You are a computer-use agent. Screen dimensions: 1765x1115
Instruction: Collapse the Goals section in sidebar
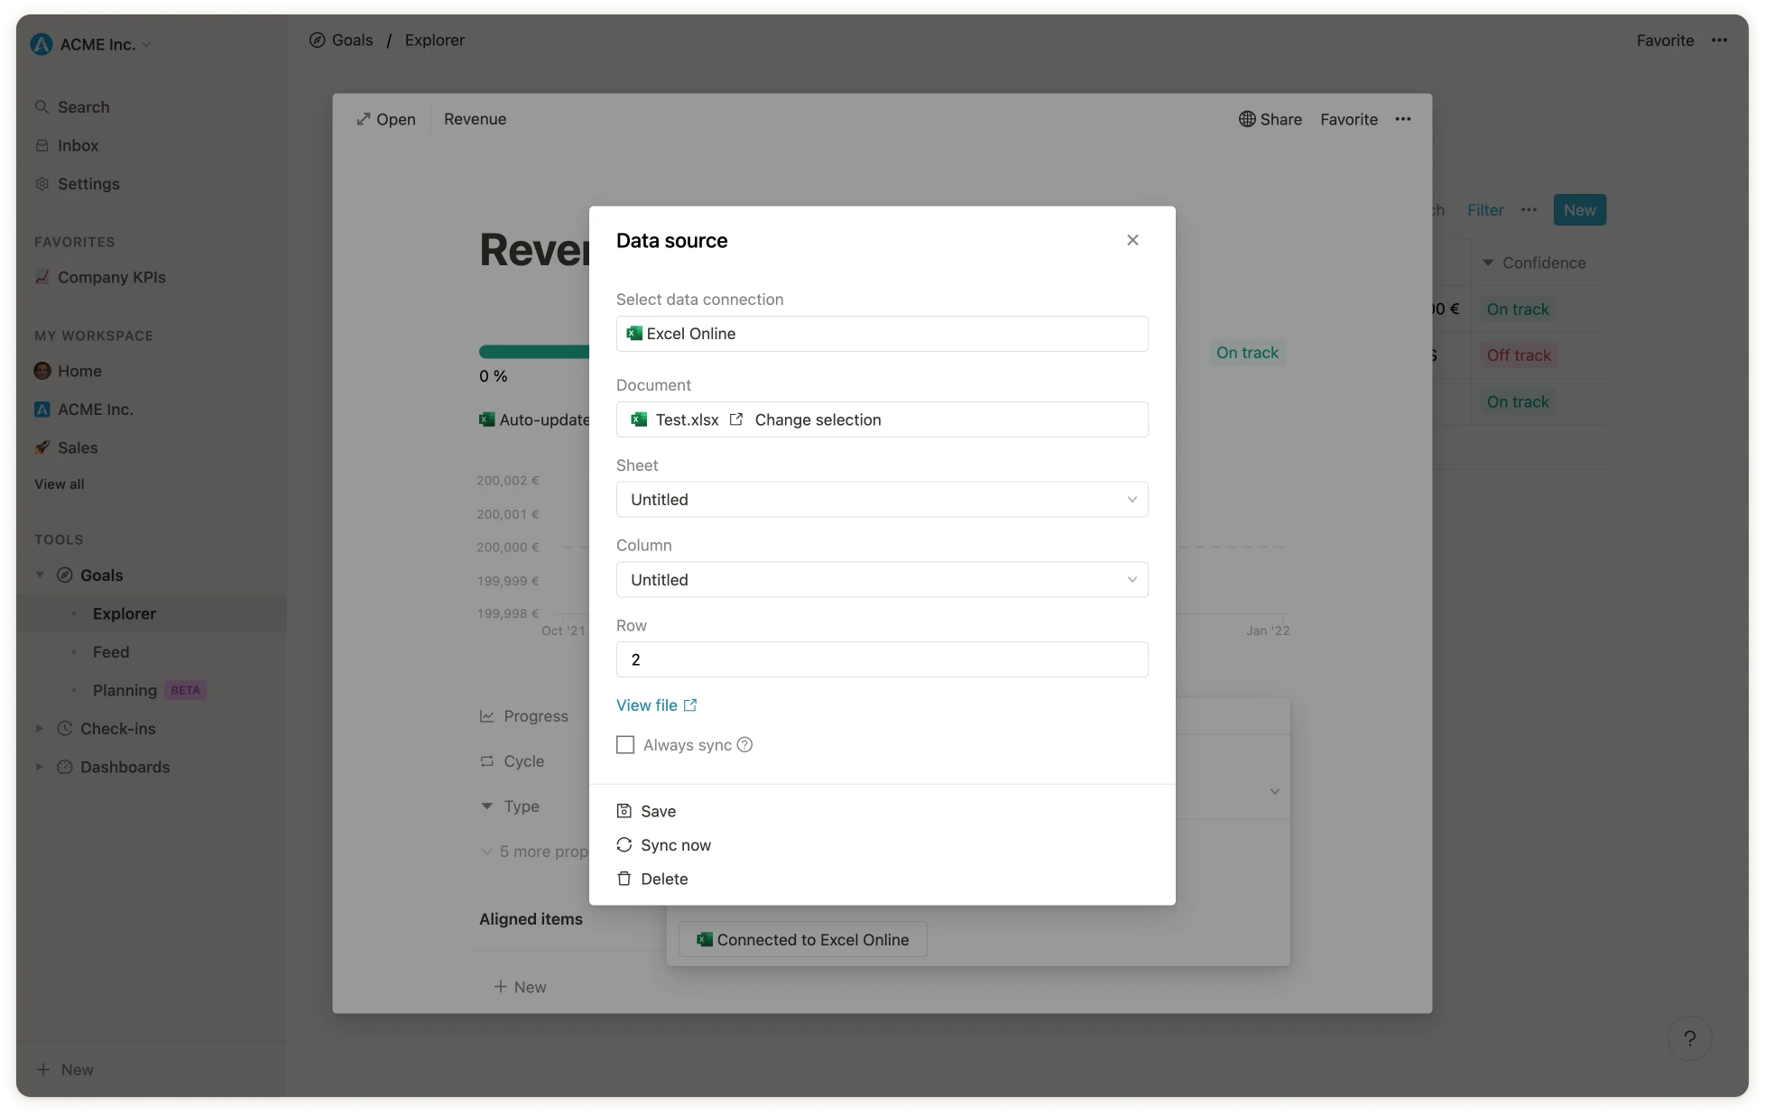click(40, 576)
